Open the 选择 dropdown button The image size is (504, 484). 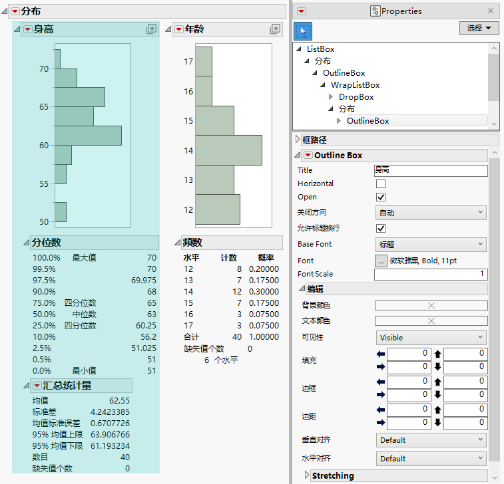[x=479, y=28]
